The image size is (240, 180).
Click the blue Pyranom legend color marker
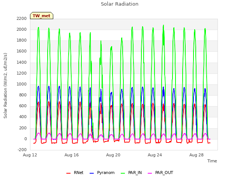click(91, 173)
